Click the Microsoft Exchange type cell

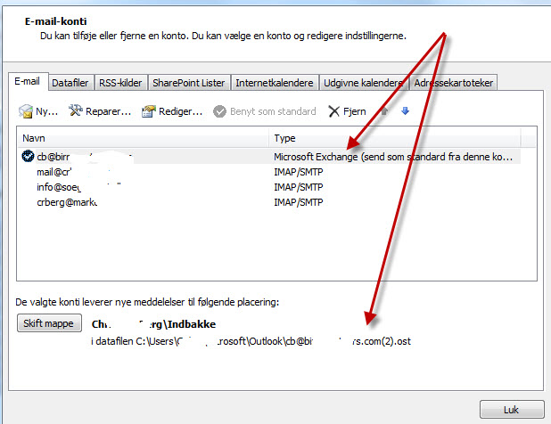coord(393,157)
